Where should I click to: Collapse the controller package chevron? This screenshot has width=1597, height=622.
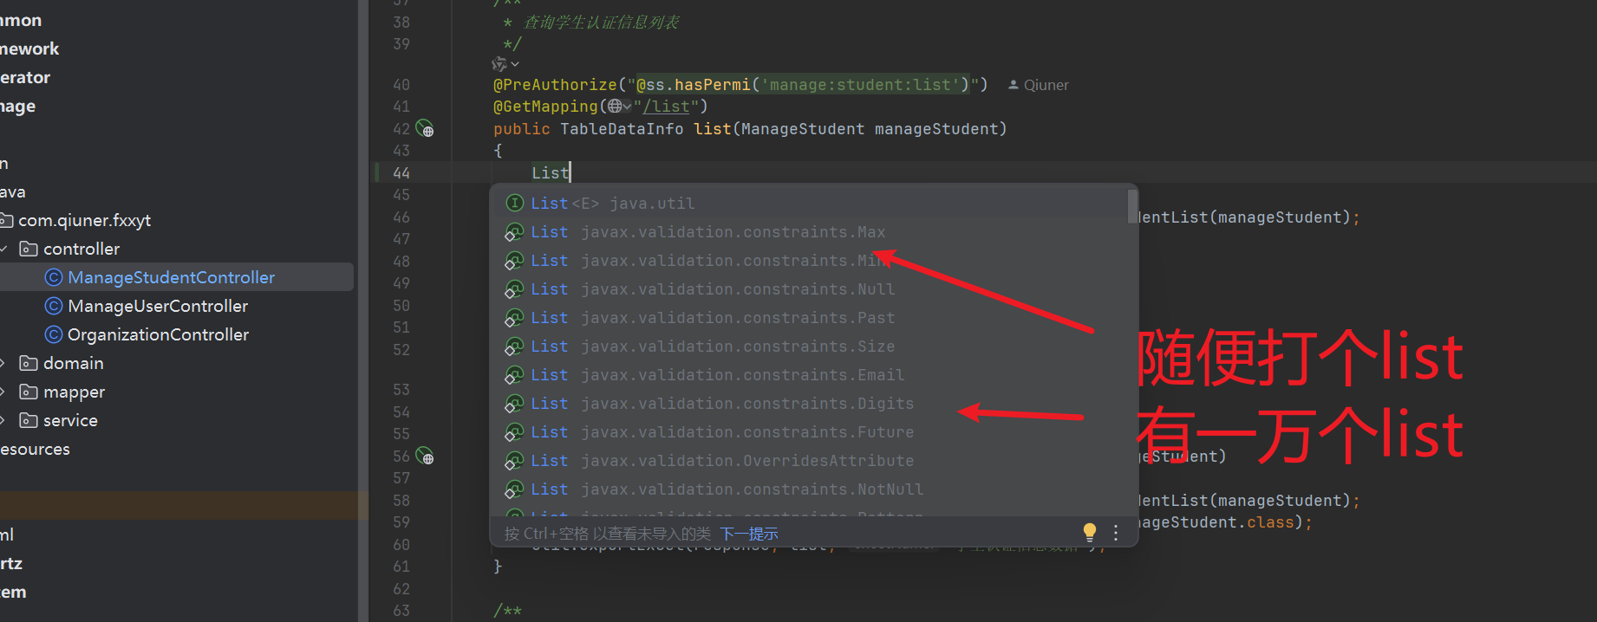click(3, 249)
